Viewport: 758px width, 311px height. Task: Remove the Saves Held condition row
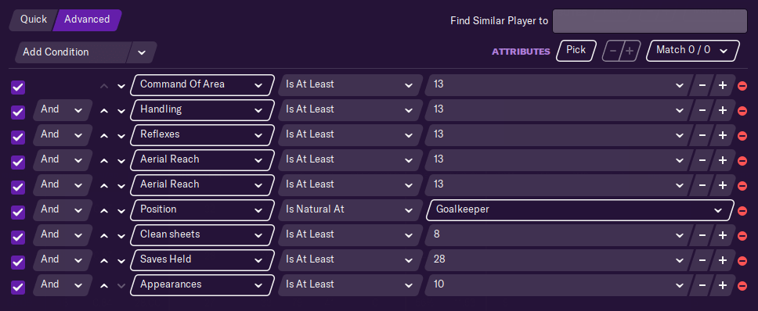click(x=742, y=261)
